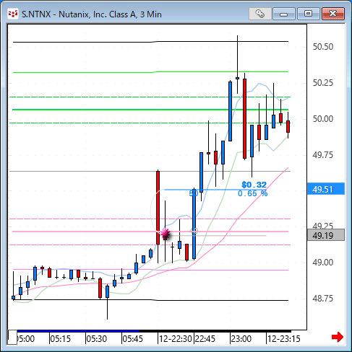Click the 22:45 time axis label
The image size is (352, 352).
pos(205,339)
